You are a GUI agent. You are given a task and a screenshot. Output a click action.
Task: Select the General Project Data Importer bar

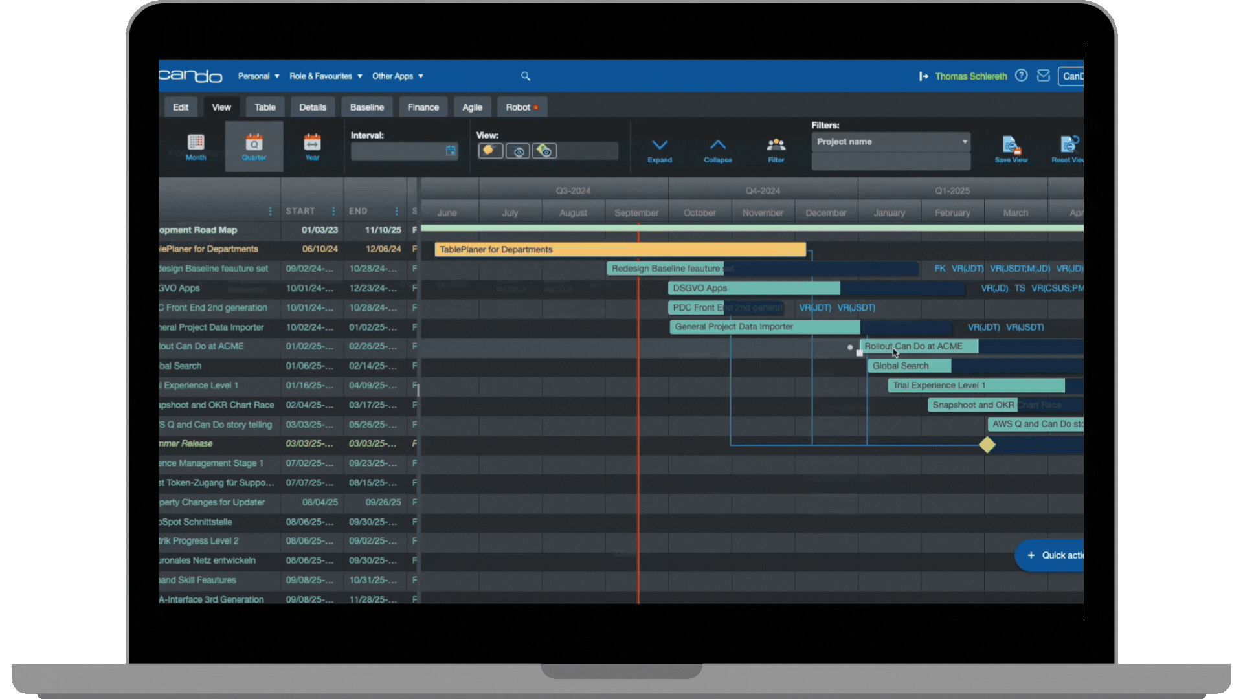[x=765, y=327]
